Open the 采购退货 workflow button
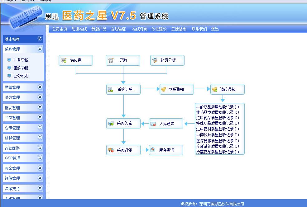 pyautogui.click(x=123, y=150)
